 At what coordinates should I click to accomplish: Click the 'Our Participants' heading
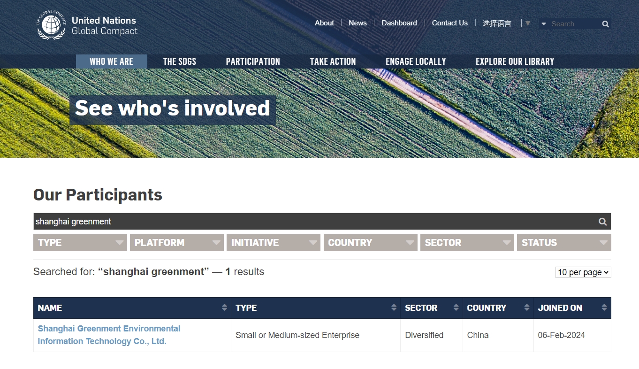click(x=98, y=195)
